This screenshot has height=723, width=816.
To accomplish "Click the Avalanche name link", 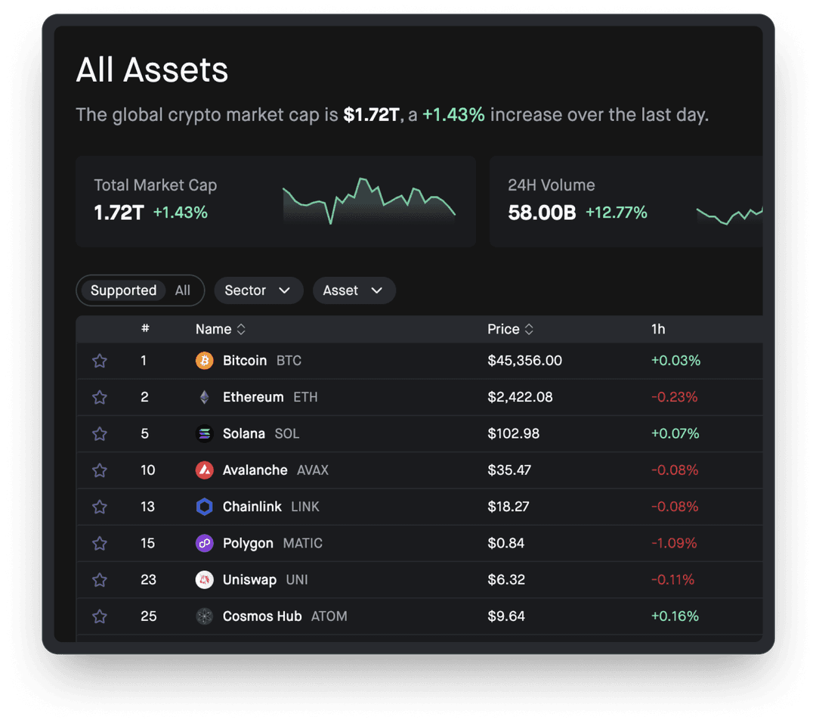I will pos(254,470).
